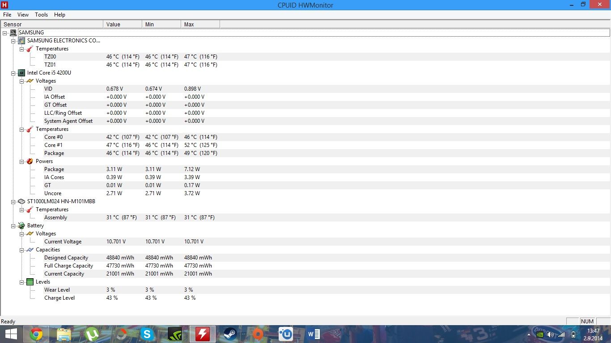Open uTorrent from the taskbar

[x=92, y=334]
